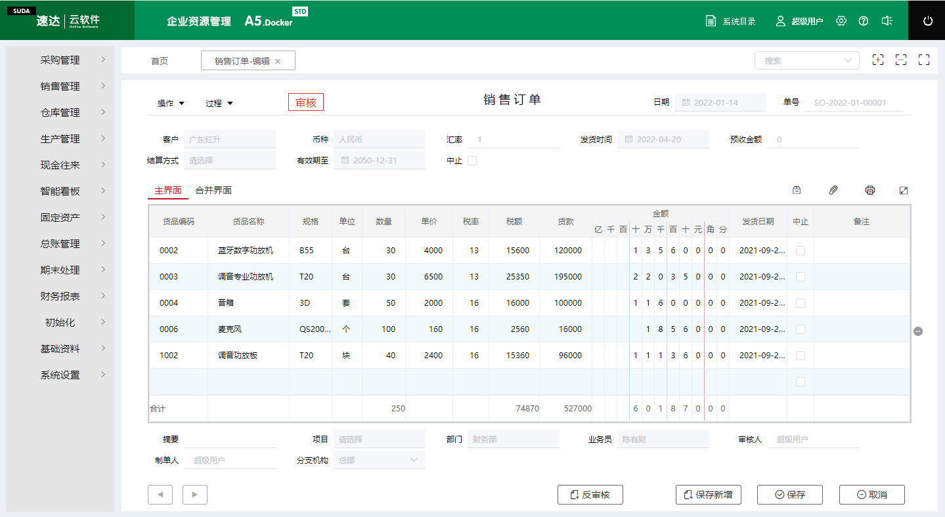
Task: Click cell 调音专业功放机
Action: pos(248,277)
